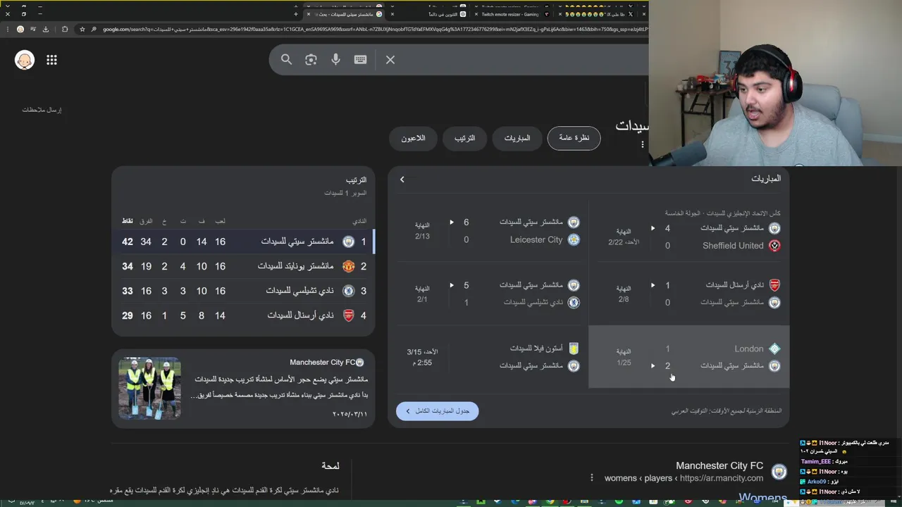The height and width of the screenshot is (507, 902).
Task: Click the magnifier search icon in search box
Action: (x=286, y=60)
